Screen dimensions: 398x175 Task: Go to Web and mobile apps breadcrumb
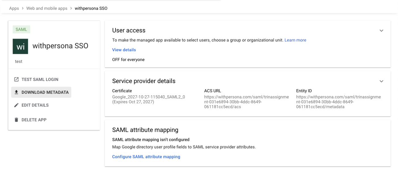[47, 8]
